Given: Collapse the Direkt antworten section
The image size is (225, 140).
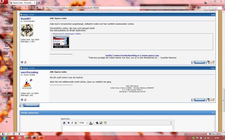Looking at the screenshot, I should coord(213,113).
